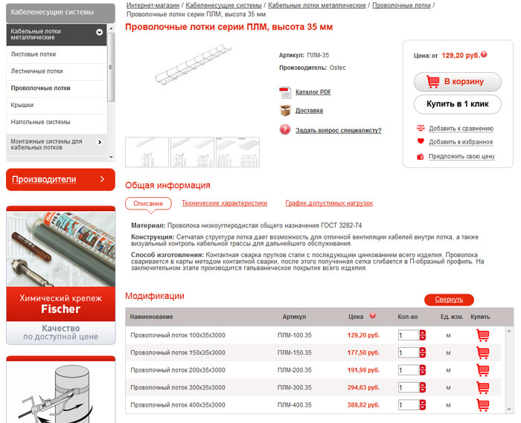Viewport: 521px width, 423px height.
Task: Change quantity stepper for ПЛМ-400.35
Action: [423, 404]
